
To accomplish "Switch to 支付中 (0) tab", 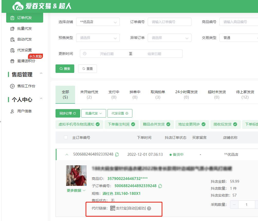I will [114, 95].
